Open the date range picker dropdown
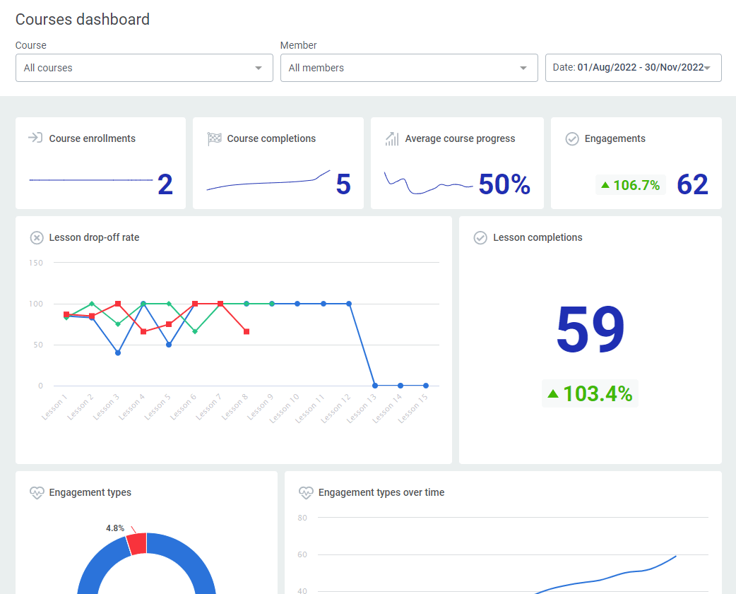The image size is (736, 594). (633, 68)
